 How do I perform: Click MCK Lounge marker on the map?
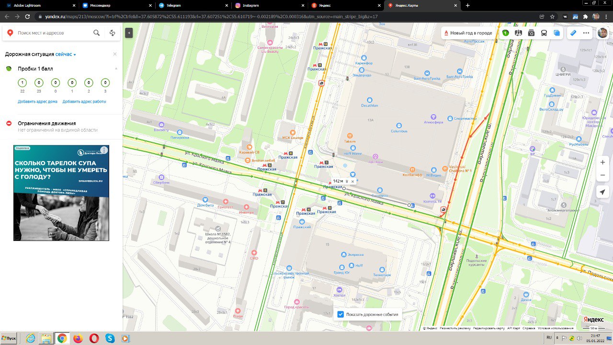293,132
